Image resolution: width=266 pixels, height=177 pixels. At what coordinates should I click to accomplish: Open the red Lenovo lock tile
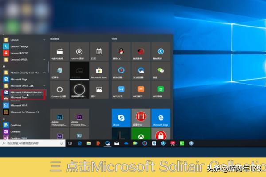tap(160, 134)
